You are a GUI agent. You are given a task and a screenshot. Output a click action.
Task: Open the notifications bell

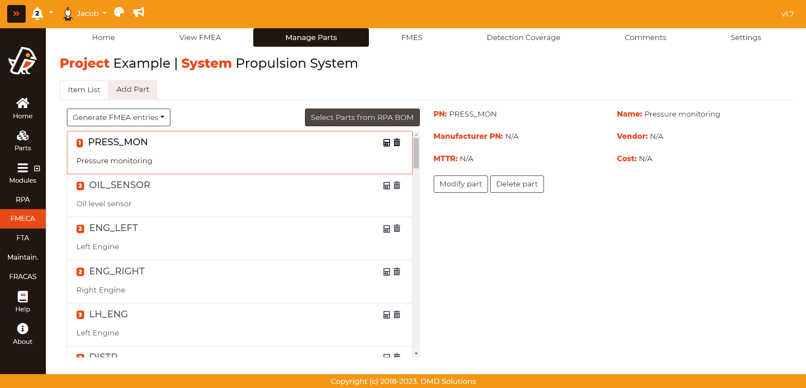(37, 13)
